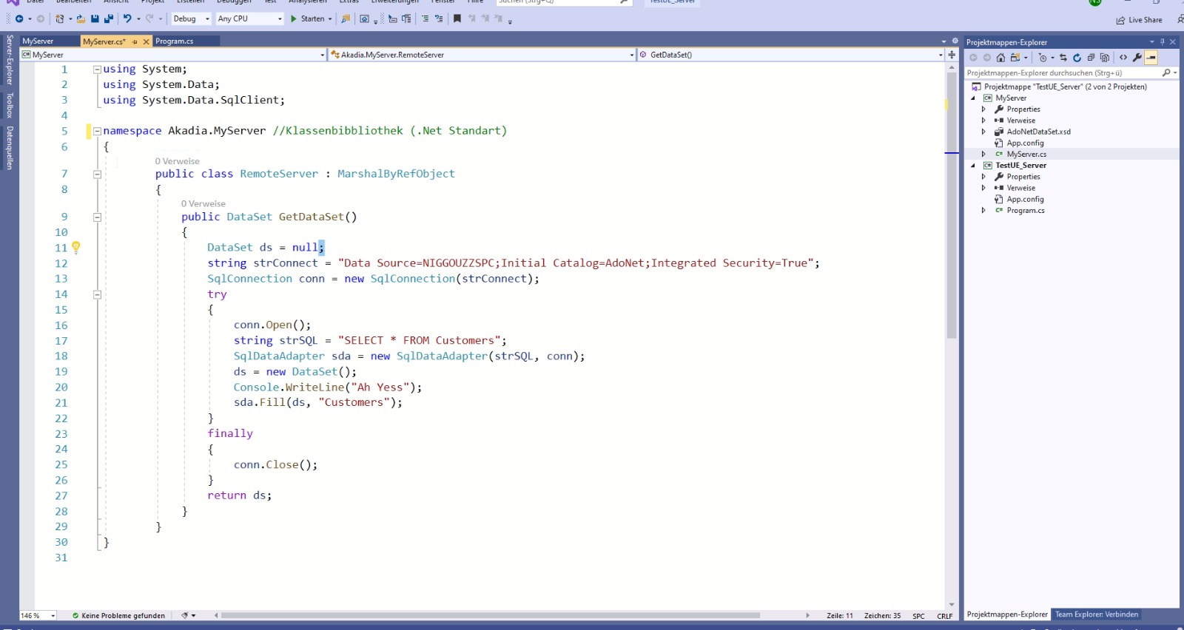Select the MyServer.cs* editor tab
1184x630 pixels.
(104, 41)
